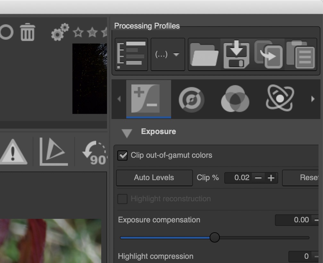The width and height of the screenshot is (323, 263).
Task: Open the processing profile dropdown
Action: click(x=168, y=54)
